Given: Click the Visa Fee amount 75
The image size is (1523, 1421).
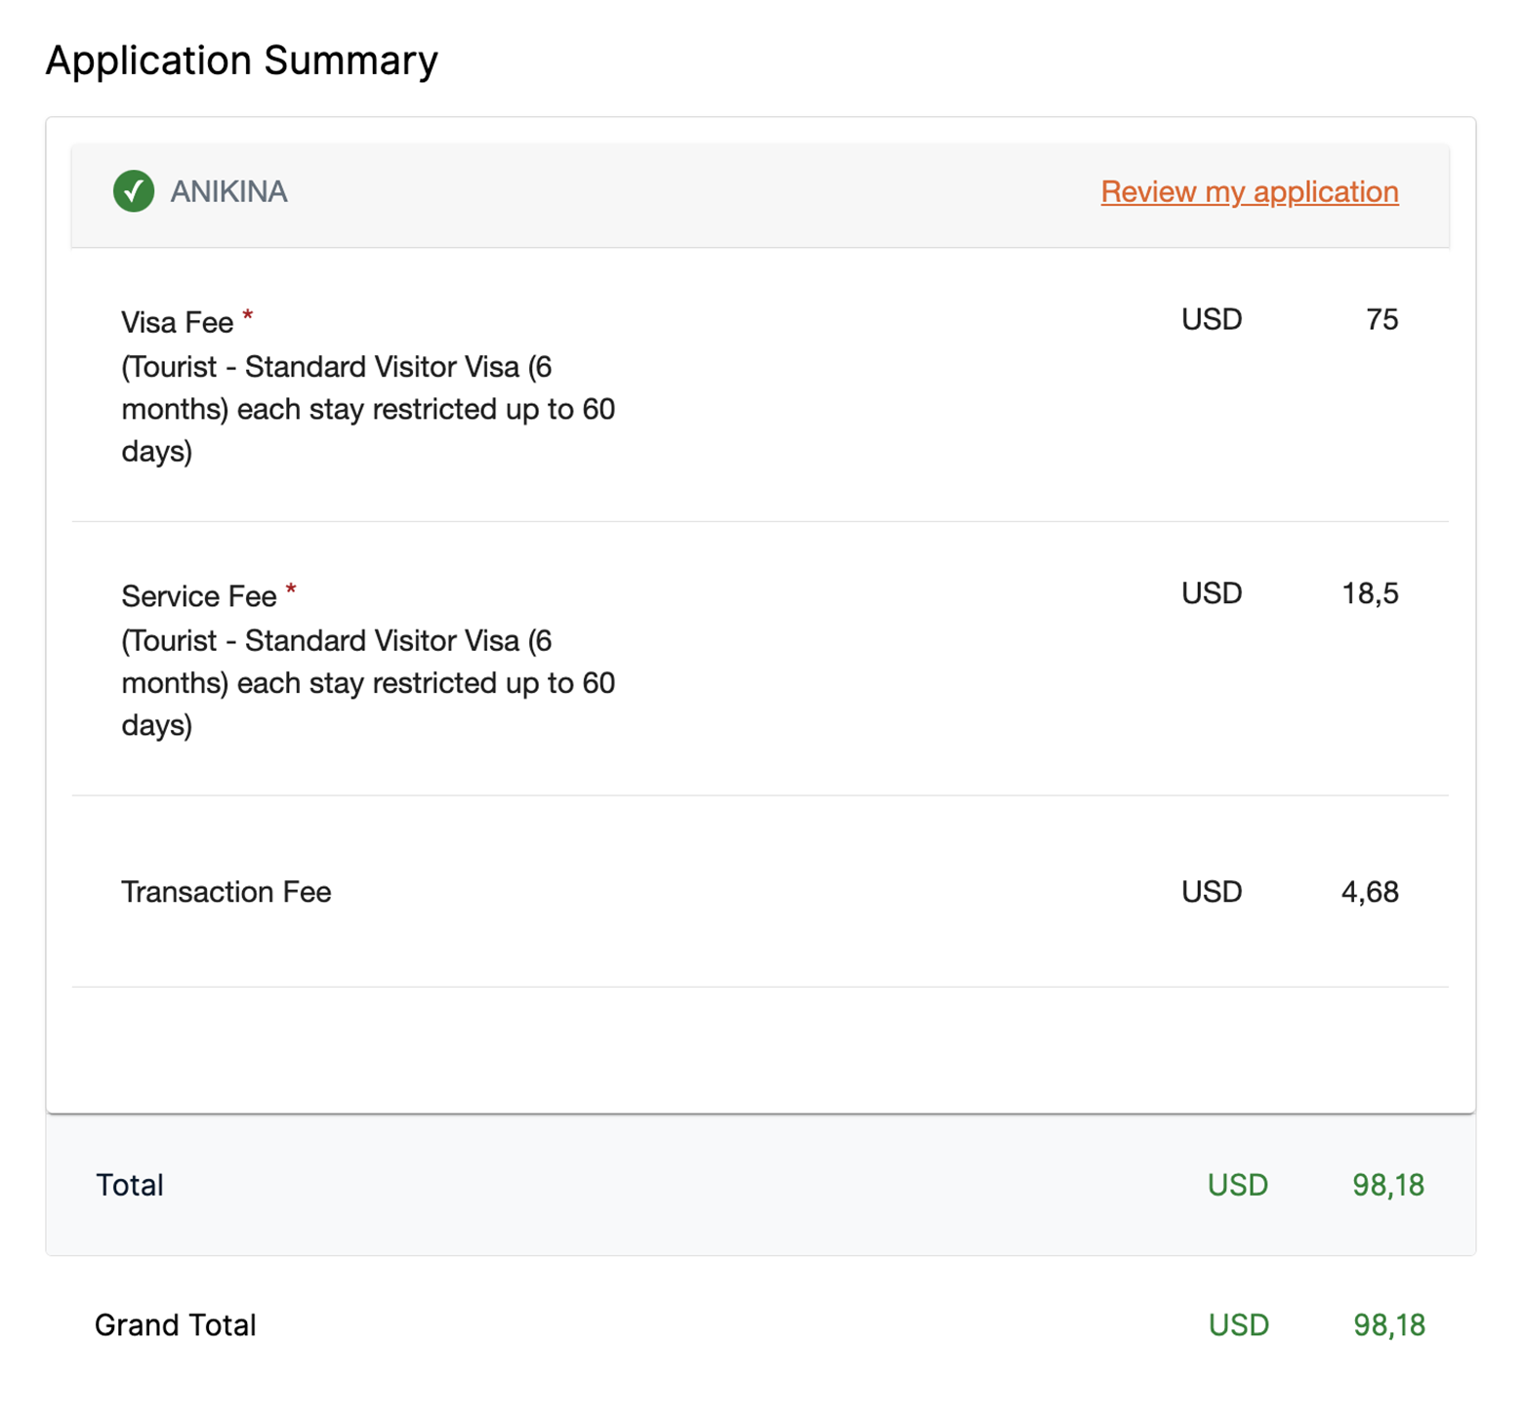Looking at the screenshot, I should 1381,320.
